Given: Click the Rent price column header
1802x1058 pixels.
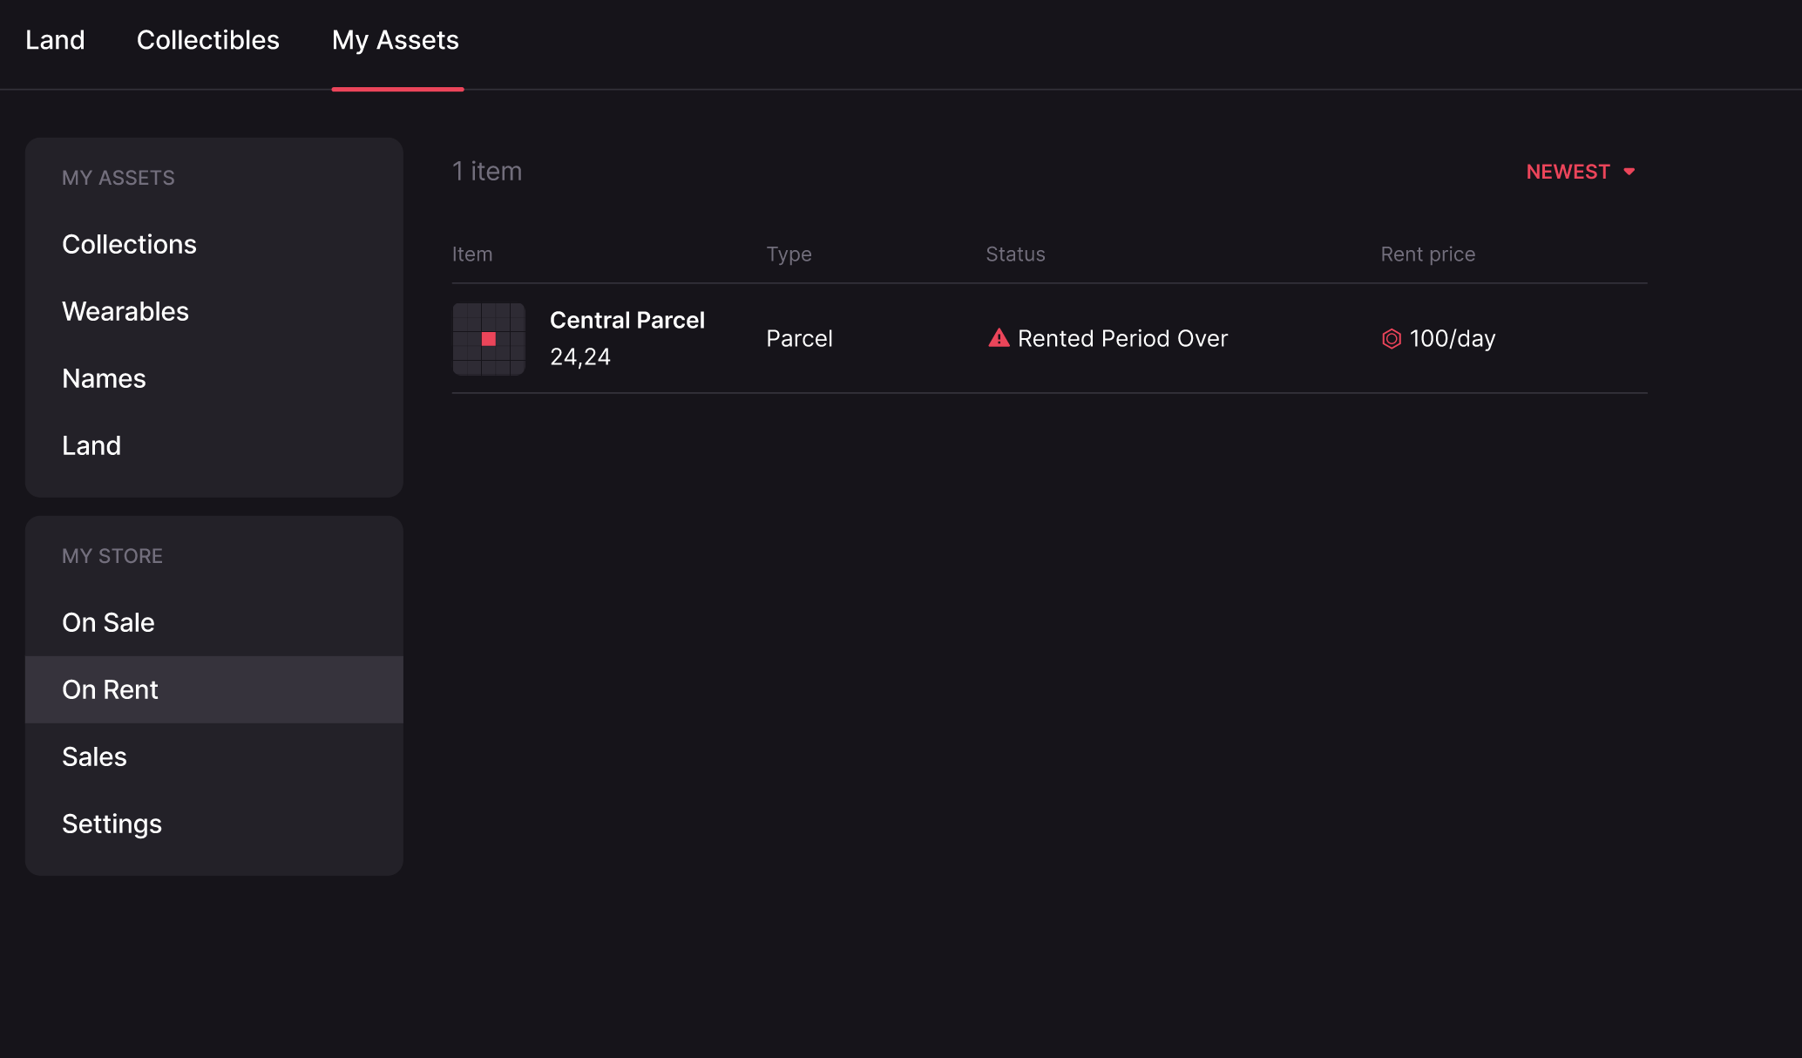Looking at the screenshot, I should [x=1427, y=254].
